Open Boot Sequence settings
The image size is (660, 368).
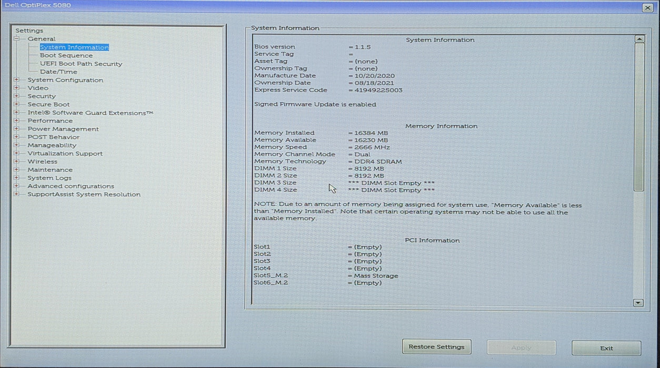66,55
